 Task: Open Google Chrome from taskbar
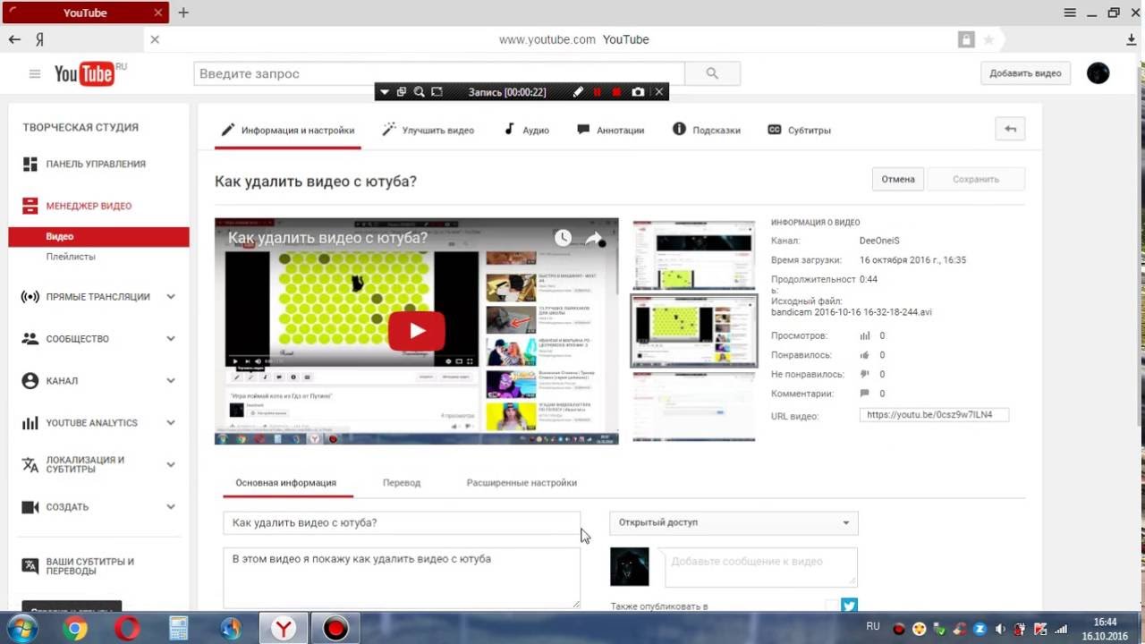75,629
